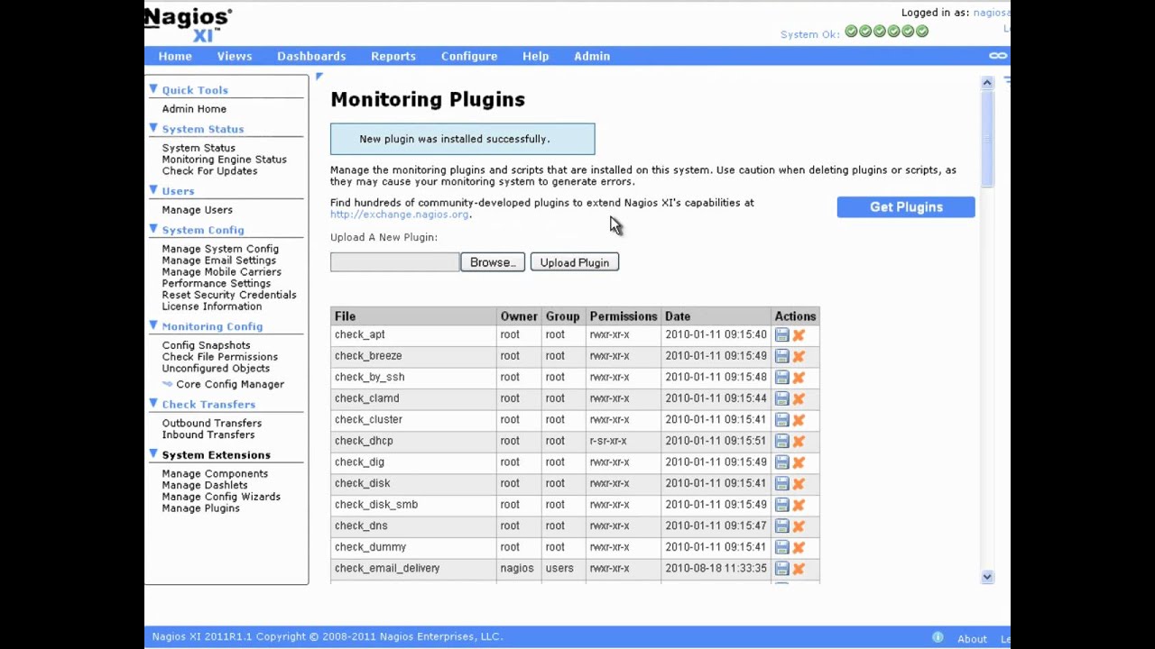Image resolution: width=1155 pixels, height=649 pixels.
Task: Collapse the Users sidebar section
Action: tap(153, 190)
